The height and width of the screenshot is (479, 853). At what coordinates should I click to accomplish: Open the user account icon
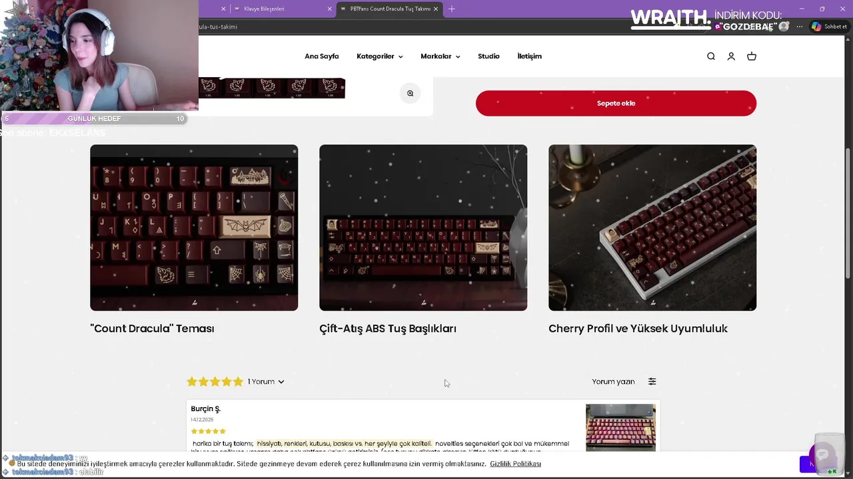(731, 57)
